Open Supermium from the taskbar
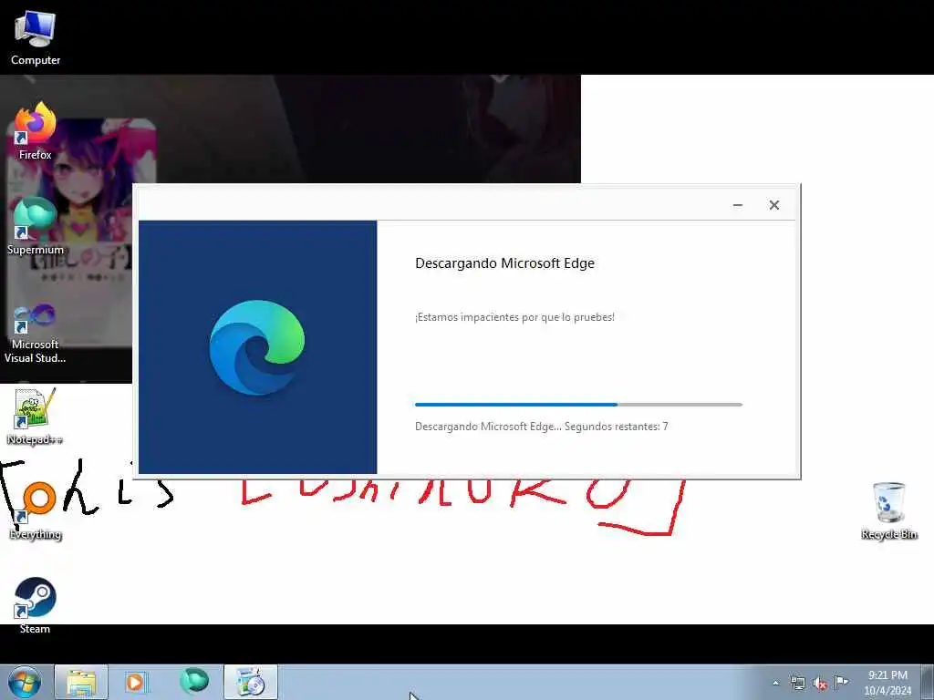This screenshot has height=700, width=934. coord(194,682)
